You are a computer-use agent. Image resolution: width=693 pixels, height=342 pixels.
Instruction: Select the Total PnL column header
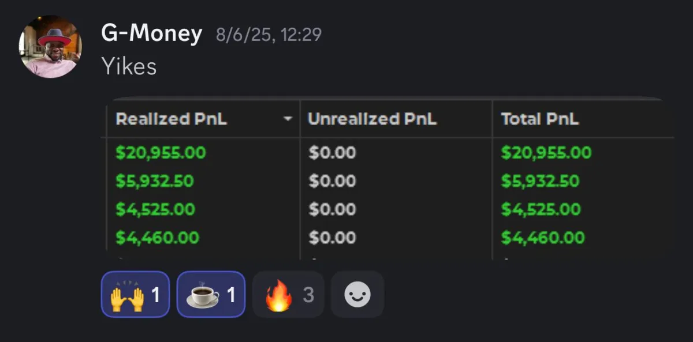(540, 119)
